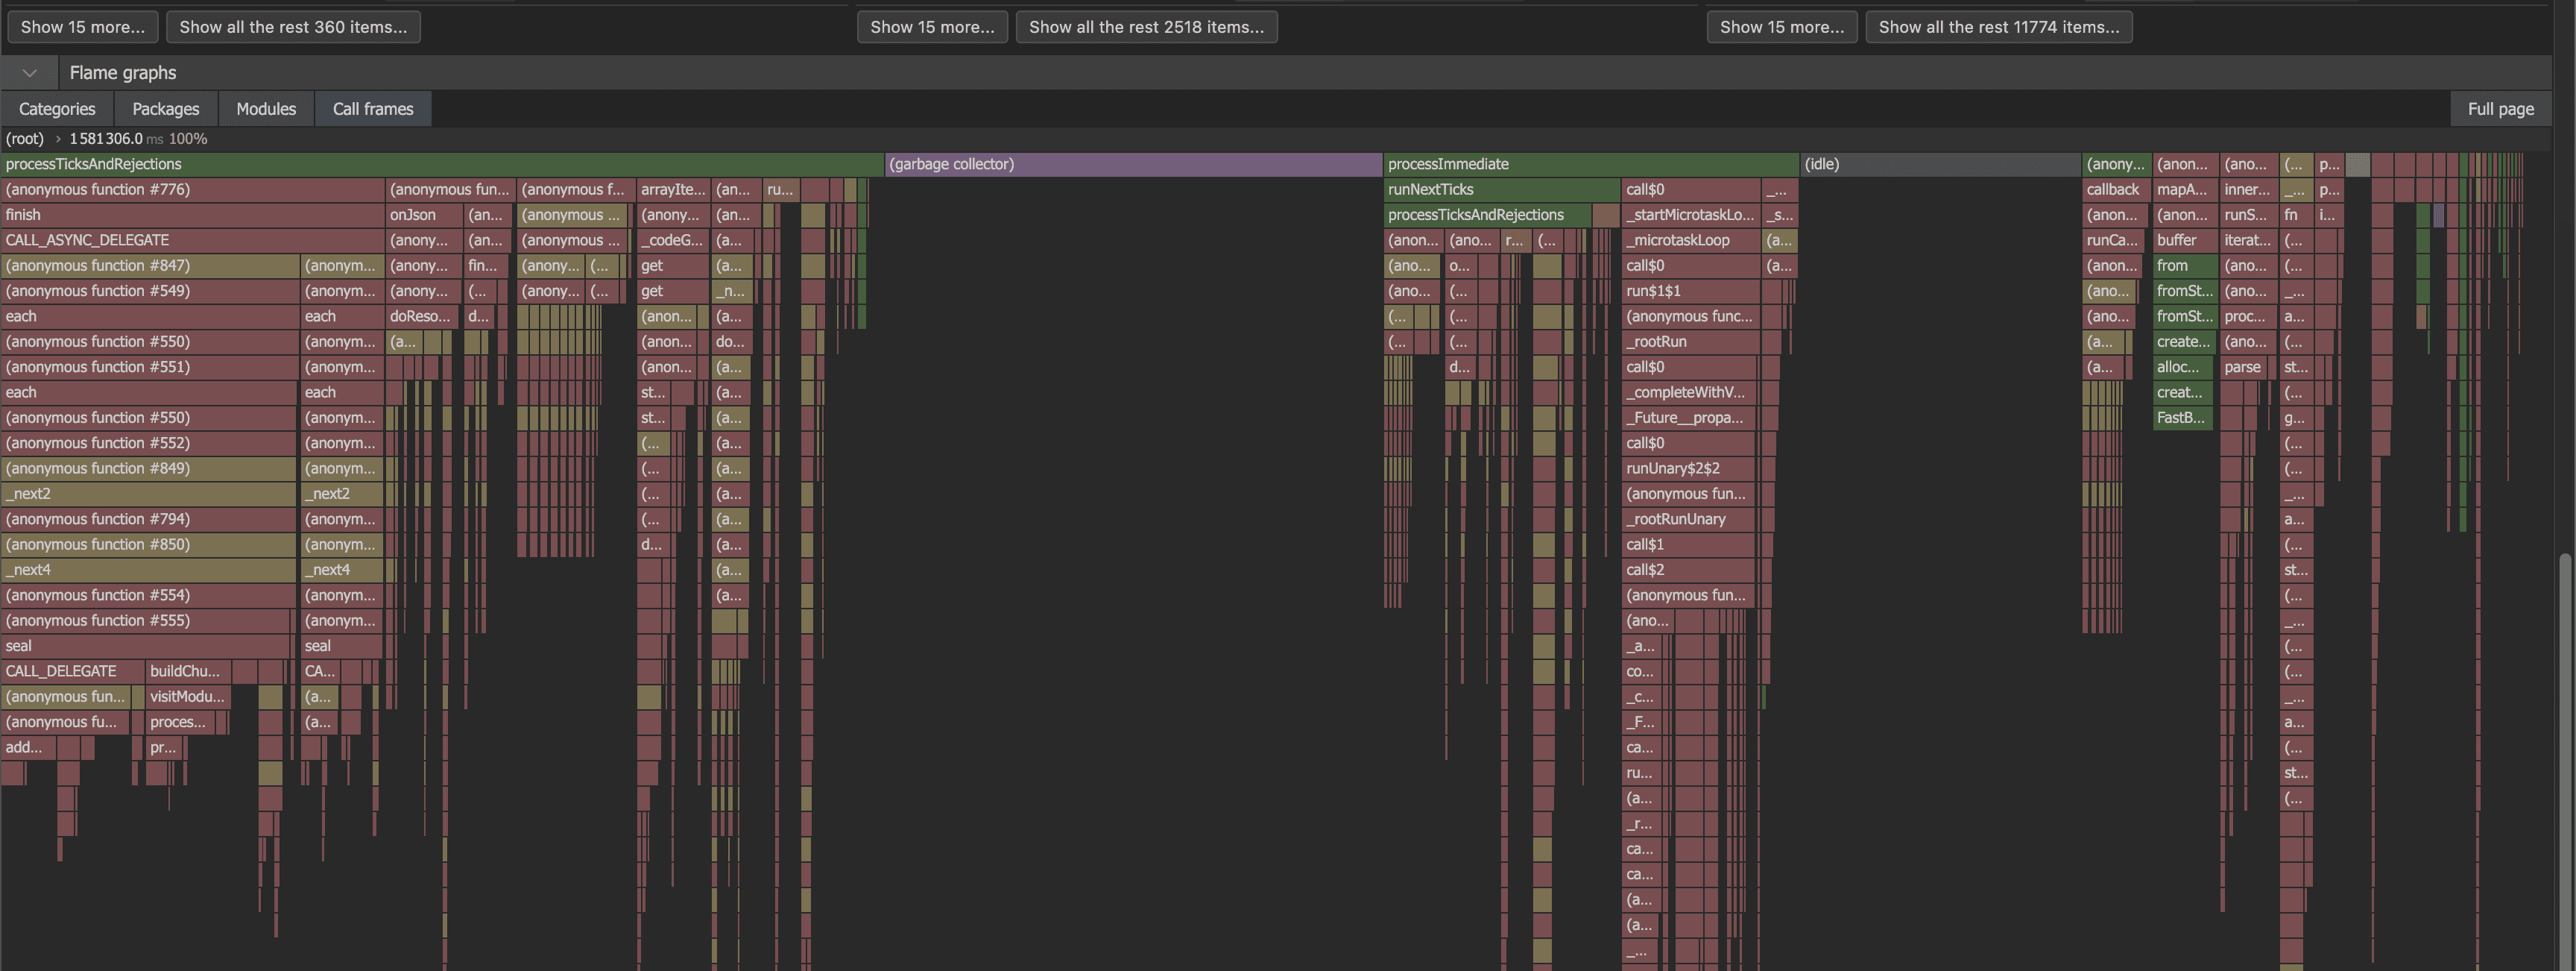Click the vertical scrollbar thumb
The image size is (2576, 971).
(2565, 761)
